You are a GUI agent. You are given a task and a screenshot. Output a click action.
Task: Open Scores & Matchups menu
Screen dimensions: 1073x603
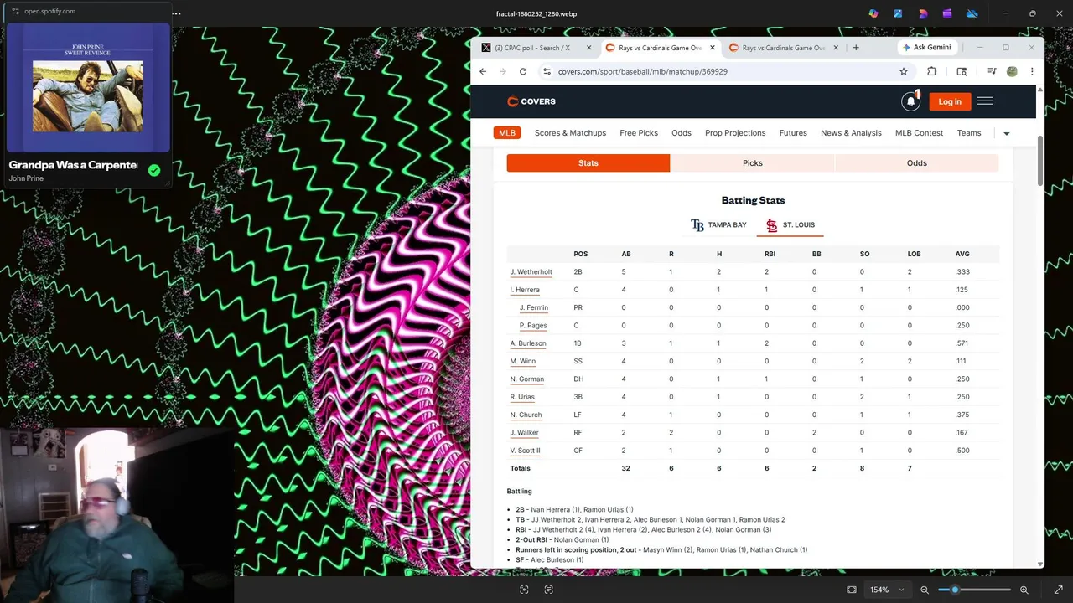pyautogui.click(x=570, y=133)
